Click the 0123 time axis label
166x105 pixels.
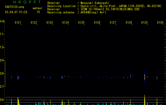click(50, 23)
